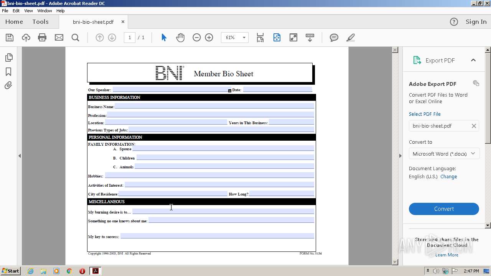
Task: Click the Hobbies form field
Action: [x=209, y=175]
